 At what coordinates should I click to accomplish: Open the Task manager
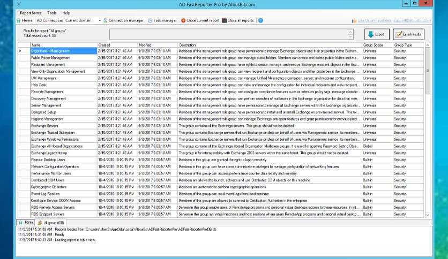pyautogui.click(x=162, y=20)
